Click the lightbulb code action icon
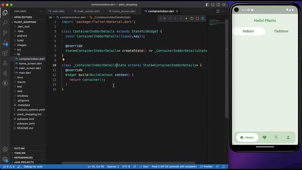Image resolution: width=302 pixels, height=170 pixels. [63, 60]
